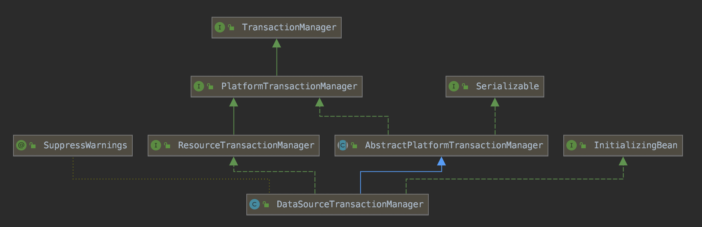This screenshot has height=227, width=702.
Task: Click the green lock icon on InitializingBean
Action: coord(583,145)
